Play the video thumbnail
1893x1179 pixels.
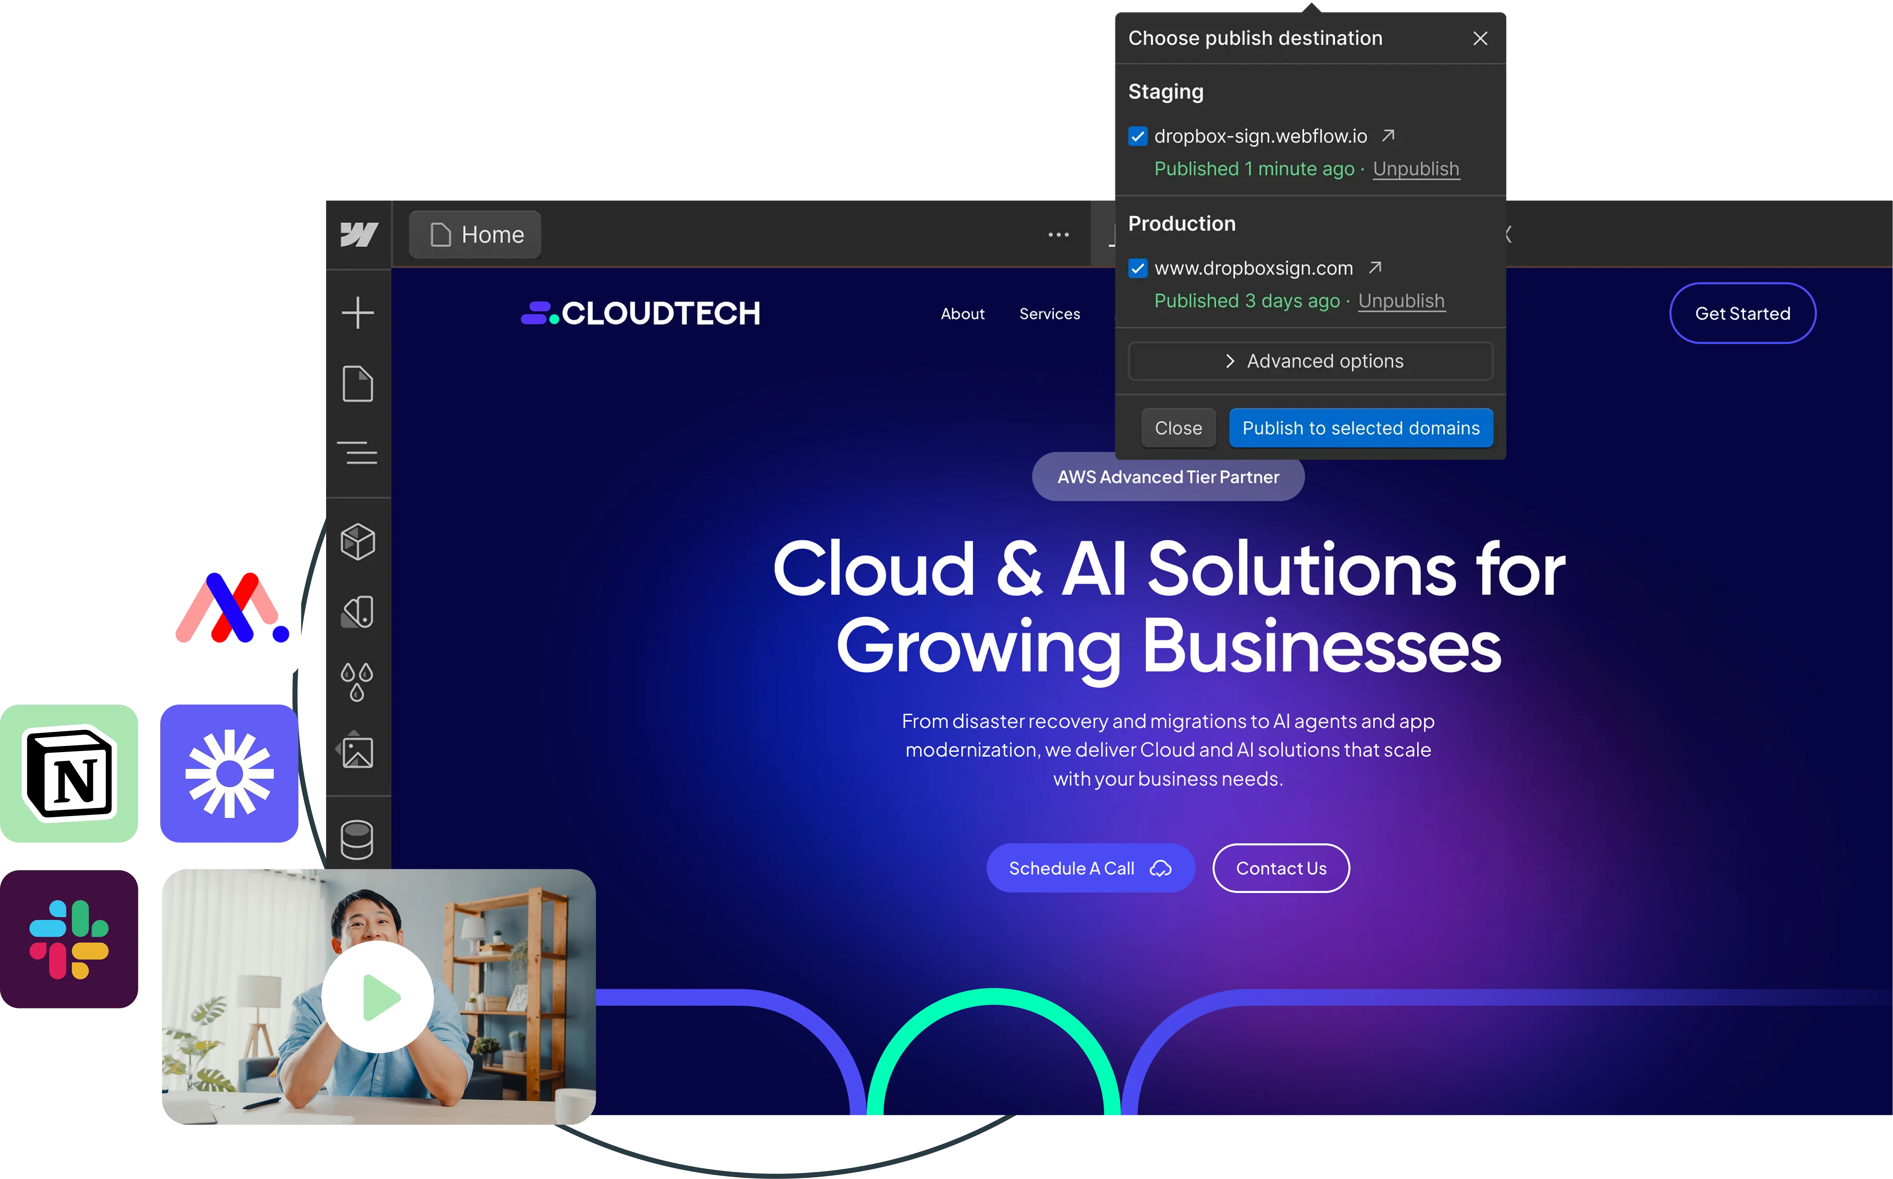378,997
